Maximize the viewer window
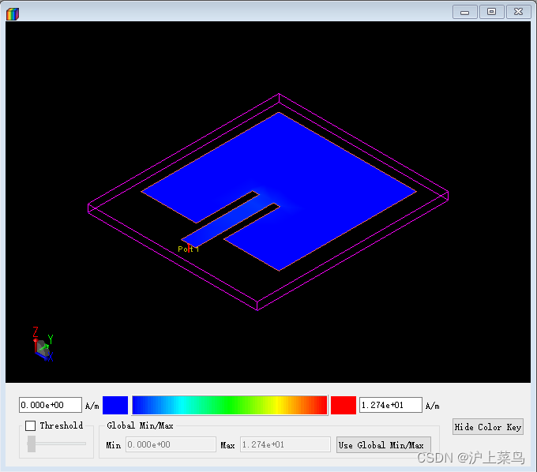The height and width of the screenshot is (472, 537). coord(491,12)
